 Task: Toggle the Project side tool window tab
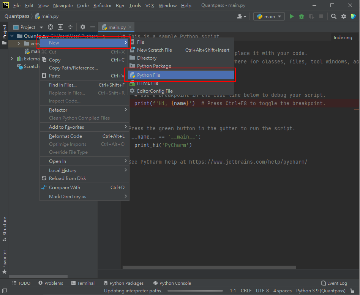[x=4, y=35]
